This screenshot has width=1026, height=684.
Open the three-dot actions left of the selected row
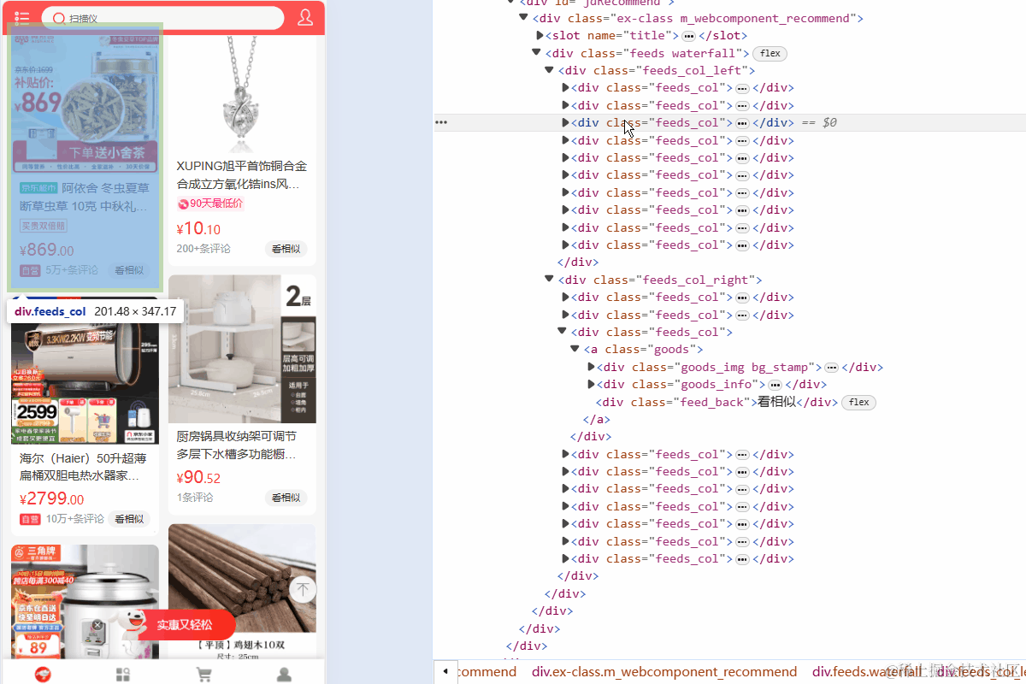(441, 122)
